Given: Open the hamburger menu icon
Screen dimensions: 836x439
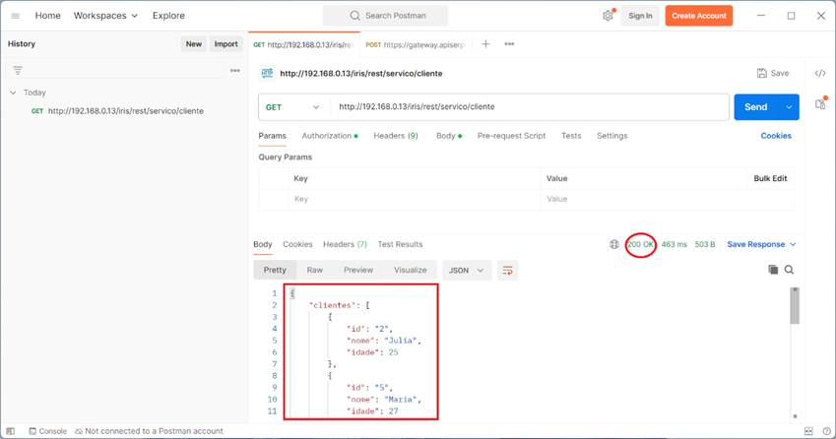Looking at the screenshot, I should point(15,16).
